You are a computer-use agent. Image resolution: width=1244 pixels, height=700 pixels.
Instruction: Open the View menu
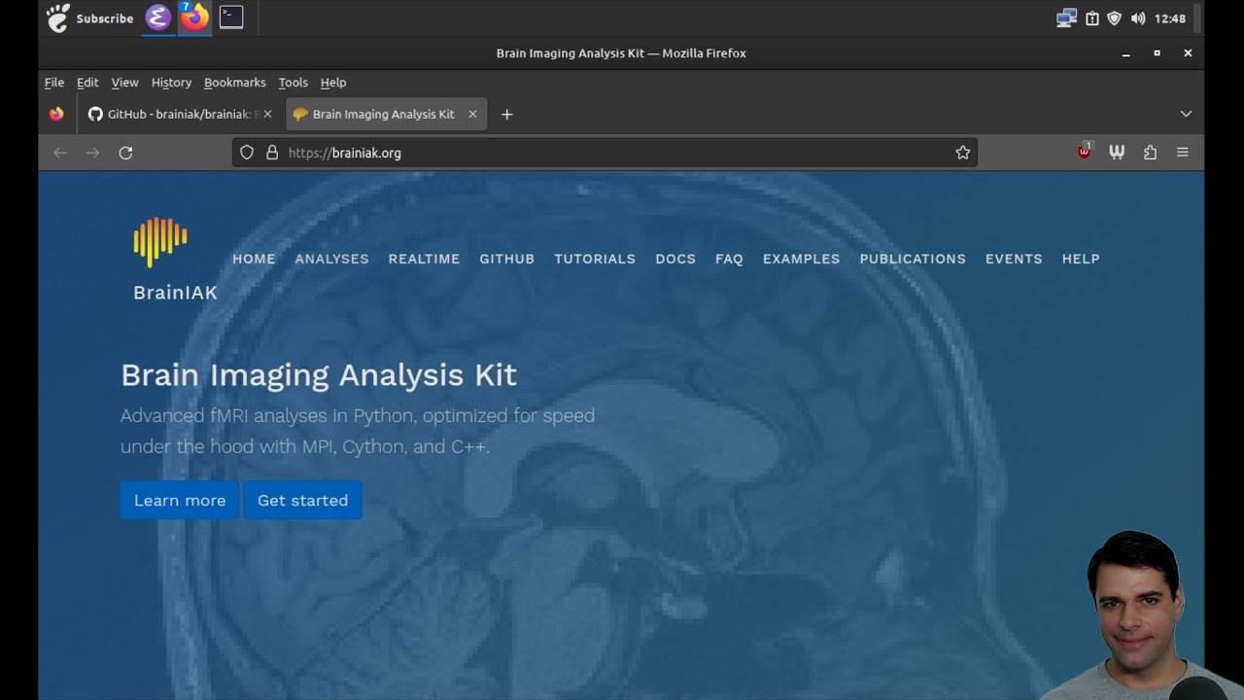coord(124,83)
